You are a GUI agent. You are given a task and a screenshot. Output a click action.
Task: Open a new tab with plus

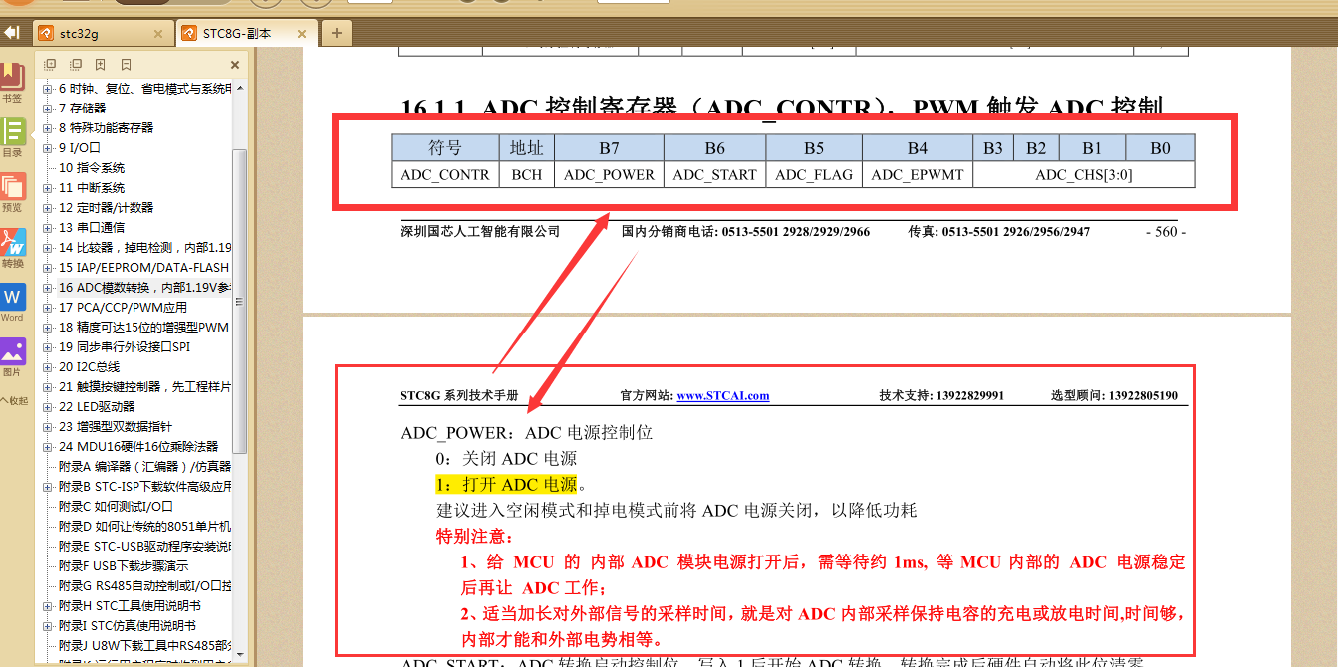pos(336,33)
